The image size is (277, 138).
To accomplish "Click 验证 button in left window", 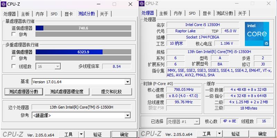I will coord(98,135).
